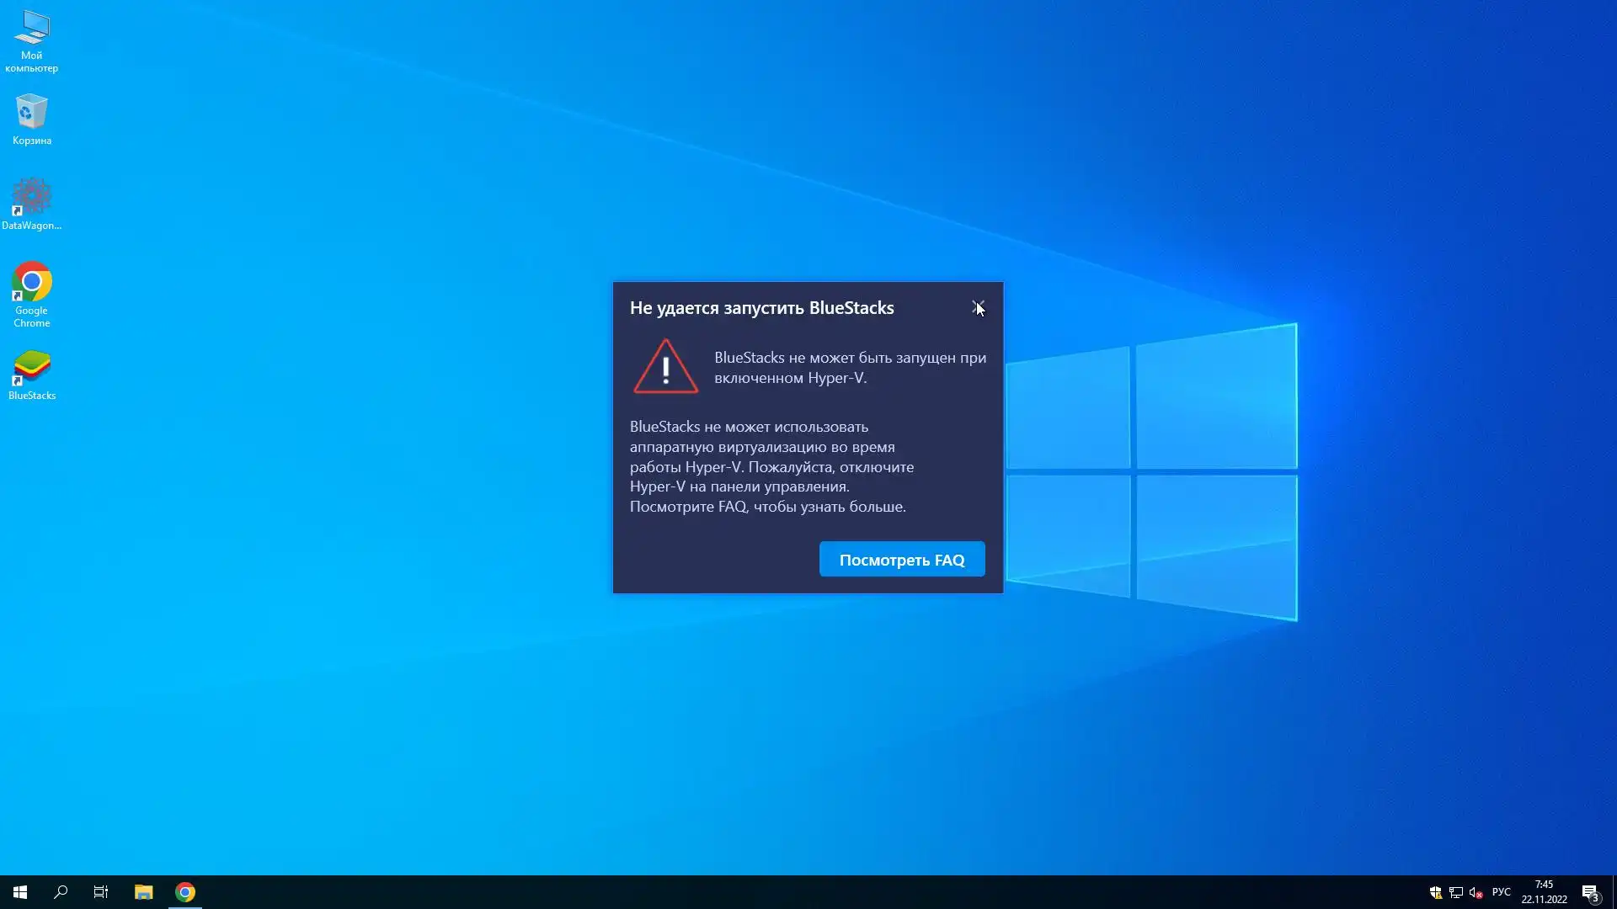
Task: Click the red warning triangle icon
Action: [665, 368]
